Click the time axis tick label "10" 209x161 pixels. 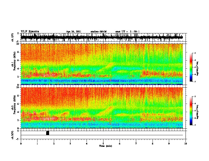point(186,144)
